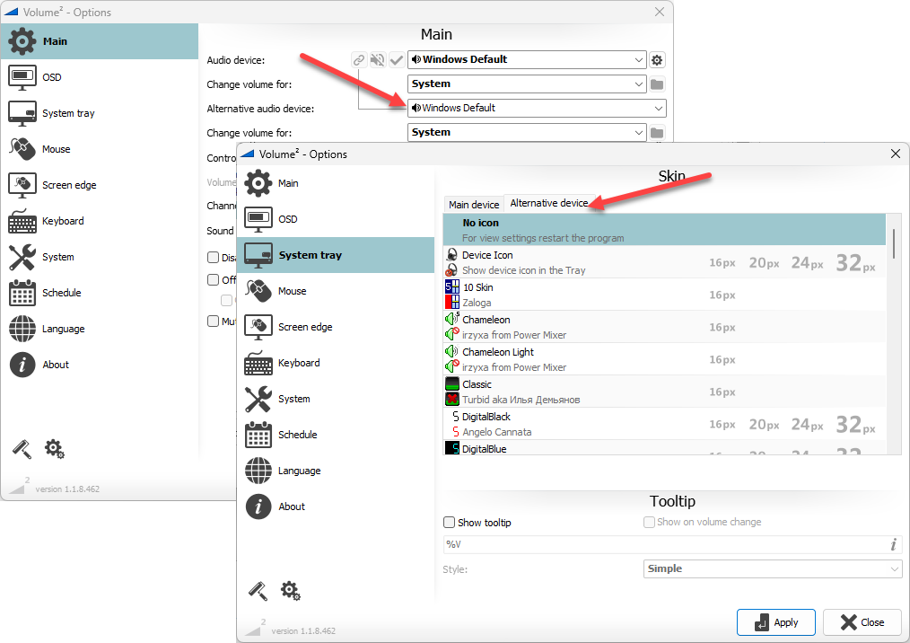Open Main section in back Options window

100,41
